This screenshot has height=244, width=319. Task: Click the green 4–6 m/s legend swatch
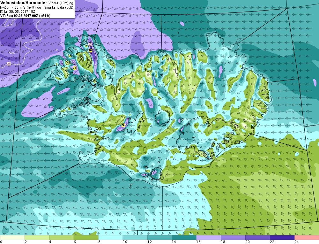(x=62, y=238)
